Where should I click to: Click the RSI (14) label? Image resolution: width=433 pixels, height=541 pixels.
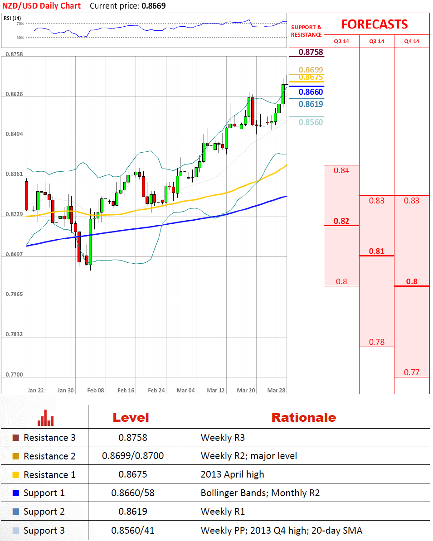coord(12,18)
